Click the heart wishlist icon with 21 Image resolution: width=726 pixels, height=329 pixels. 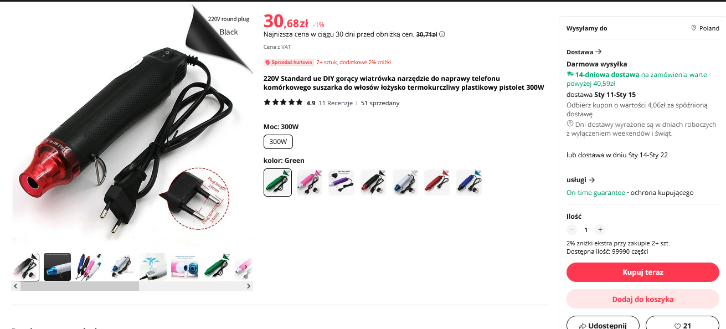677,326
